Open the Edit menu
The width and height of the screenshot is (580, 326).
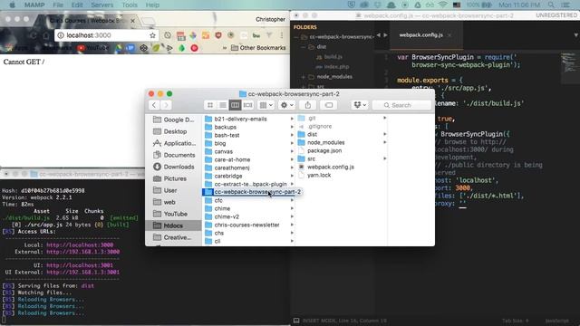(x=77, y=5)
